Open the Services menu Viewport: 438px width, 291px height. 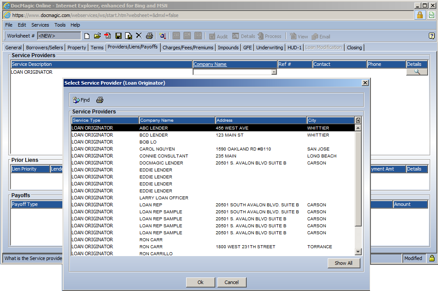point(40,25)
